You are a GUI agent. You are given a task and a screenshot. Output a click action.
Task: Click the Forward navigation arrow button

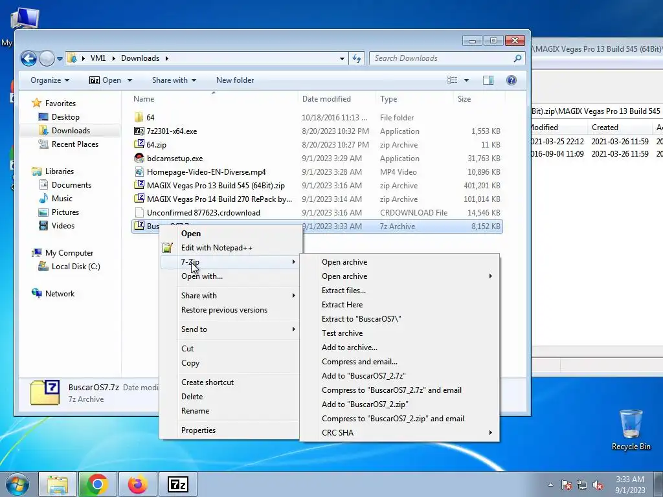tap(47, 58)
